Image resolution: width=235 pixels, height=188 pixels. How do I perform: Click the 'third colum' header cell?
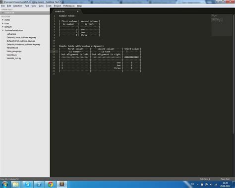(x=131, y=49)
